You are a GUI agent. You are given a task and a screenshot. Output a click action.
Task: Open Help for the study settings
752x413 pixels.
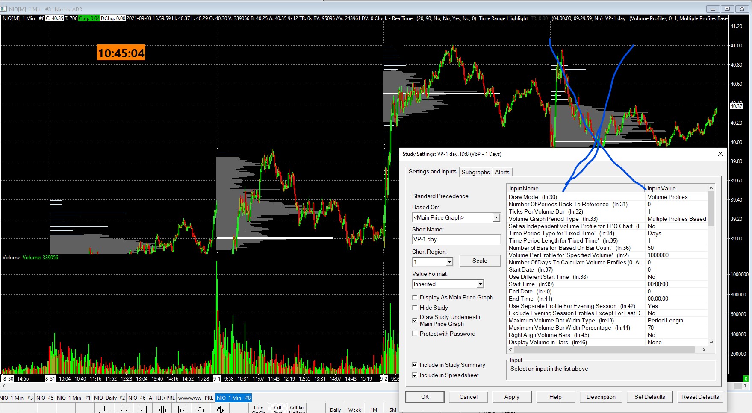555,397
